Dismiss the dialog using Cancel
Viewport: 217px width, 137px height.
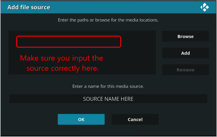click(135, 119)
